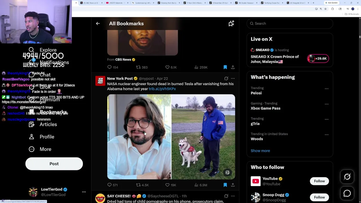Open the trib.al/pVh5KPx link

[162, 89]
